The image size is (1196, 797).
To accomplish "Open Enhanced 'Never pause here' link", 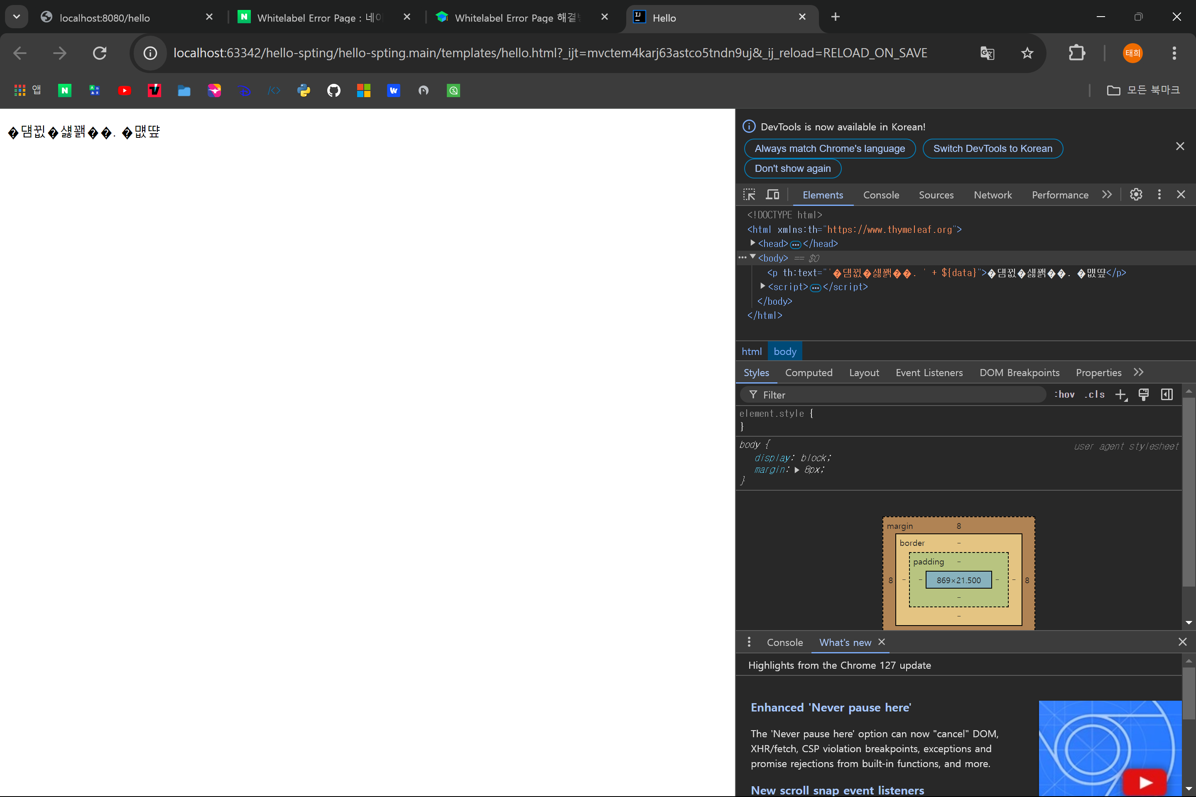I will [831, 707].
